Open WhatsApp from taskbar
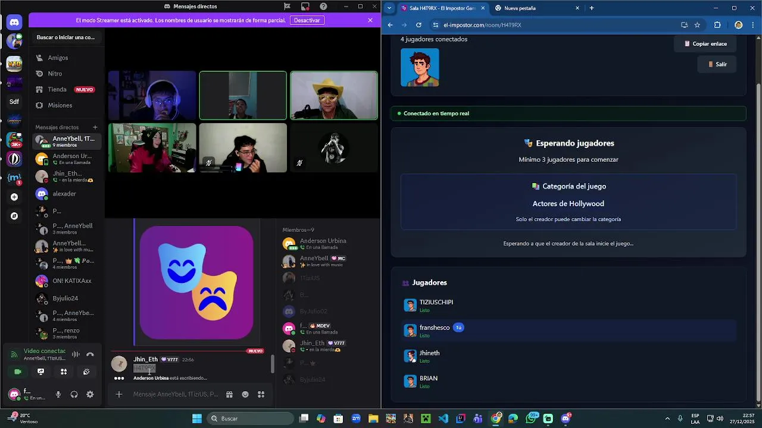The height and width of the screenshot is (428, 762). 531,418
